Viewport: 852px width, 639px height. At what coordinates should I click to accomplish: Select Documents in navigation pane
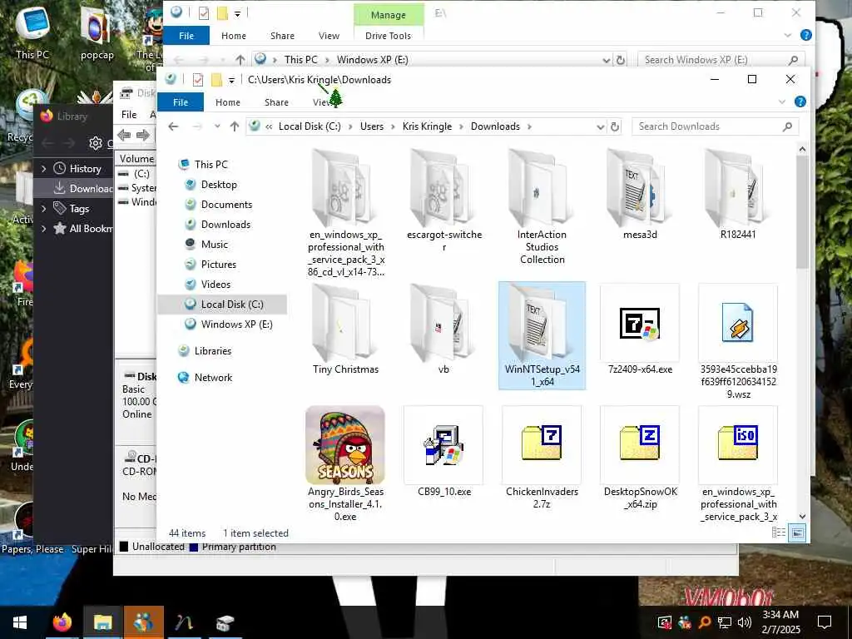226,205
